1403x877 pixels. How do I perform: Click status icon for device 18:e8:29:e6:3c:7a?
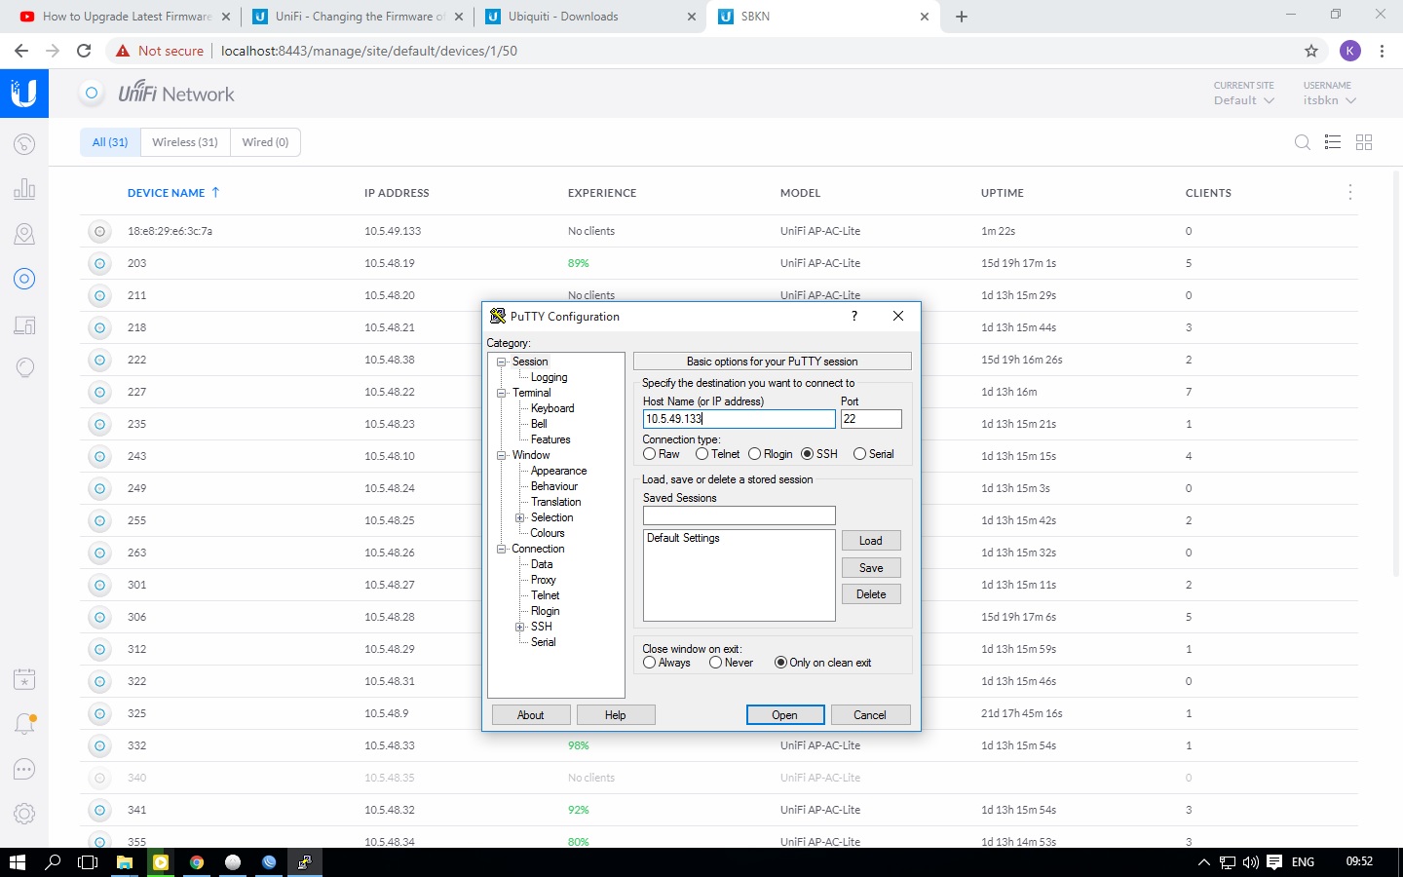click(98, 231)
